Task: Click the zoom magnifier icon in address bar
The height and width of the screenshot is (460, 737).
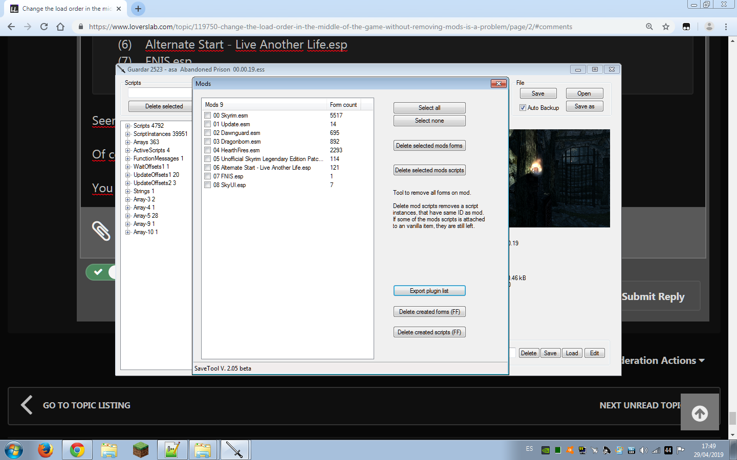Action: click(649, 27)
